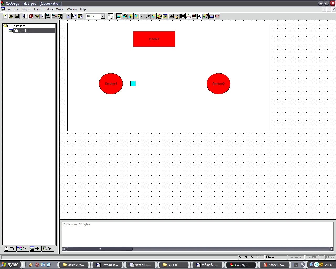Click the Paste clipboard icon

[x=80, y=16]
